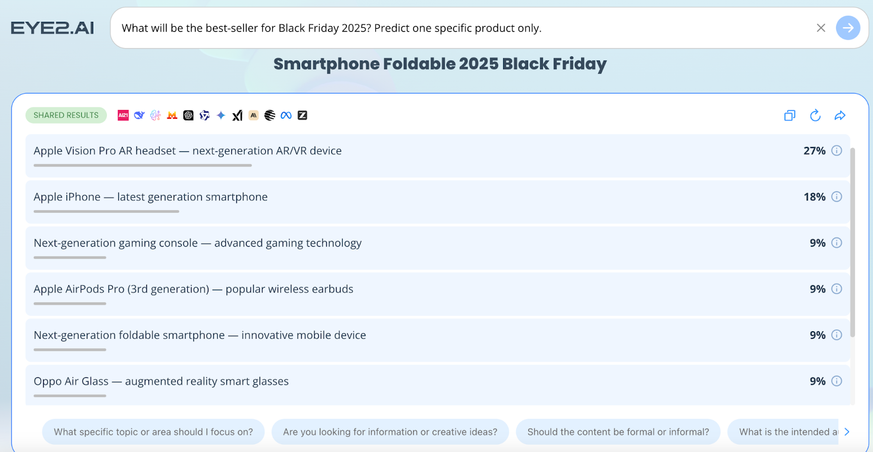Open info for the Apple Vision Pro result
Image resolution: width=873 pixels, height=452 pixels.
click(836, 151)
